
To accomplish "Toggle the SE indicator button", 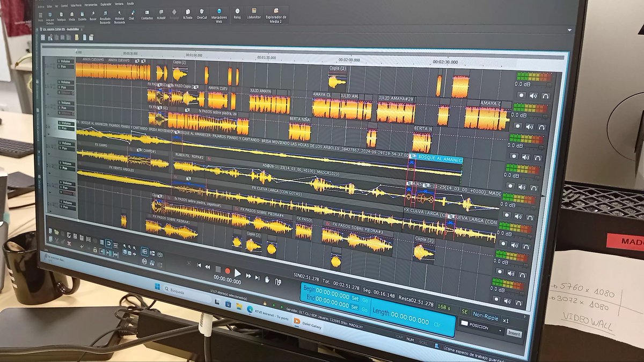I will 465,312.
